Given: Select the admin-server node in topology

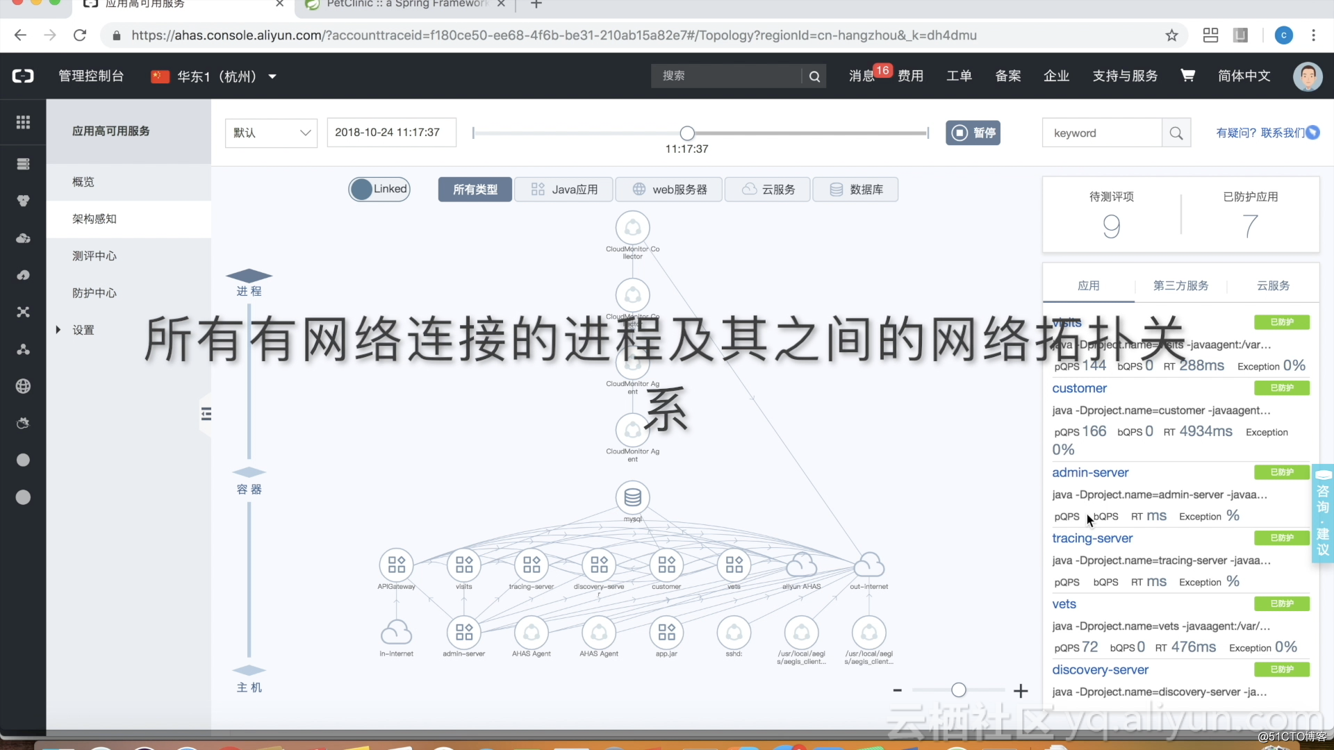Looking at the screenshot, I should point(464,633).
